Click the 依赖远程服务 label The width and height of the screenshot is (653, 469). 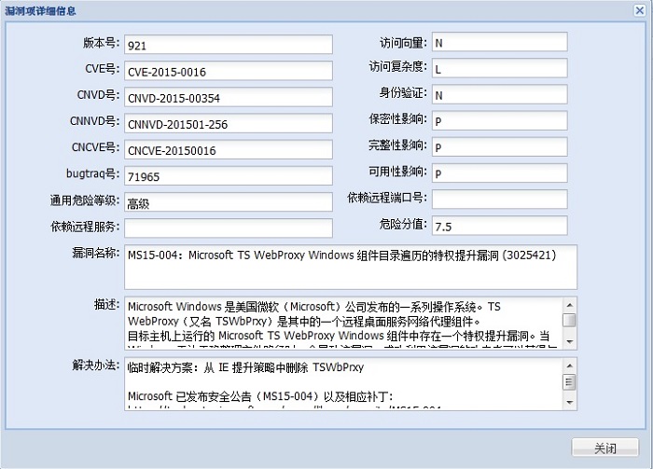point(86,227)
